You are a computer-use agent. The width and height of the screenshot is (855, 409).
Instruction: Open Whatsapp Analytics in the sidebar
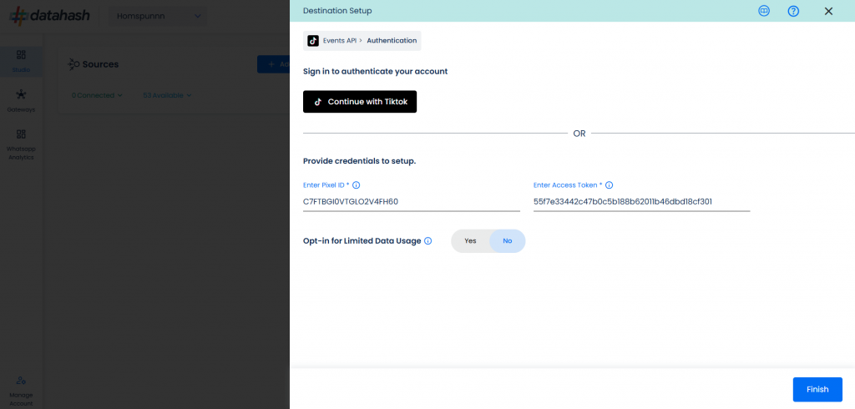pyautogui.click(x=21, y=145)
